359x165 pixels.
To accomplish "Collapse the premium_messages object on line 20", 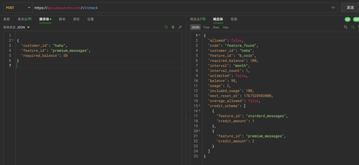I will coord(199,131).
